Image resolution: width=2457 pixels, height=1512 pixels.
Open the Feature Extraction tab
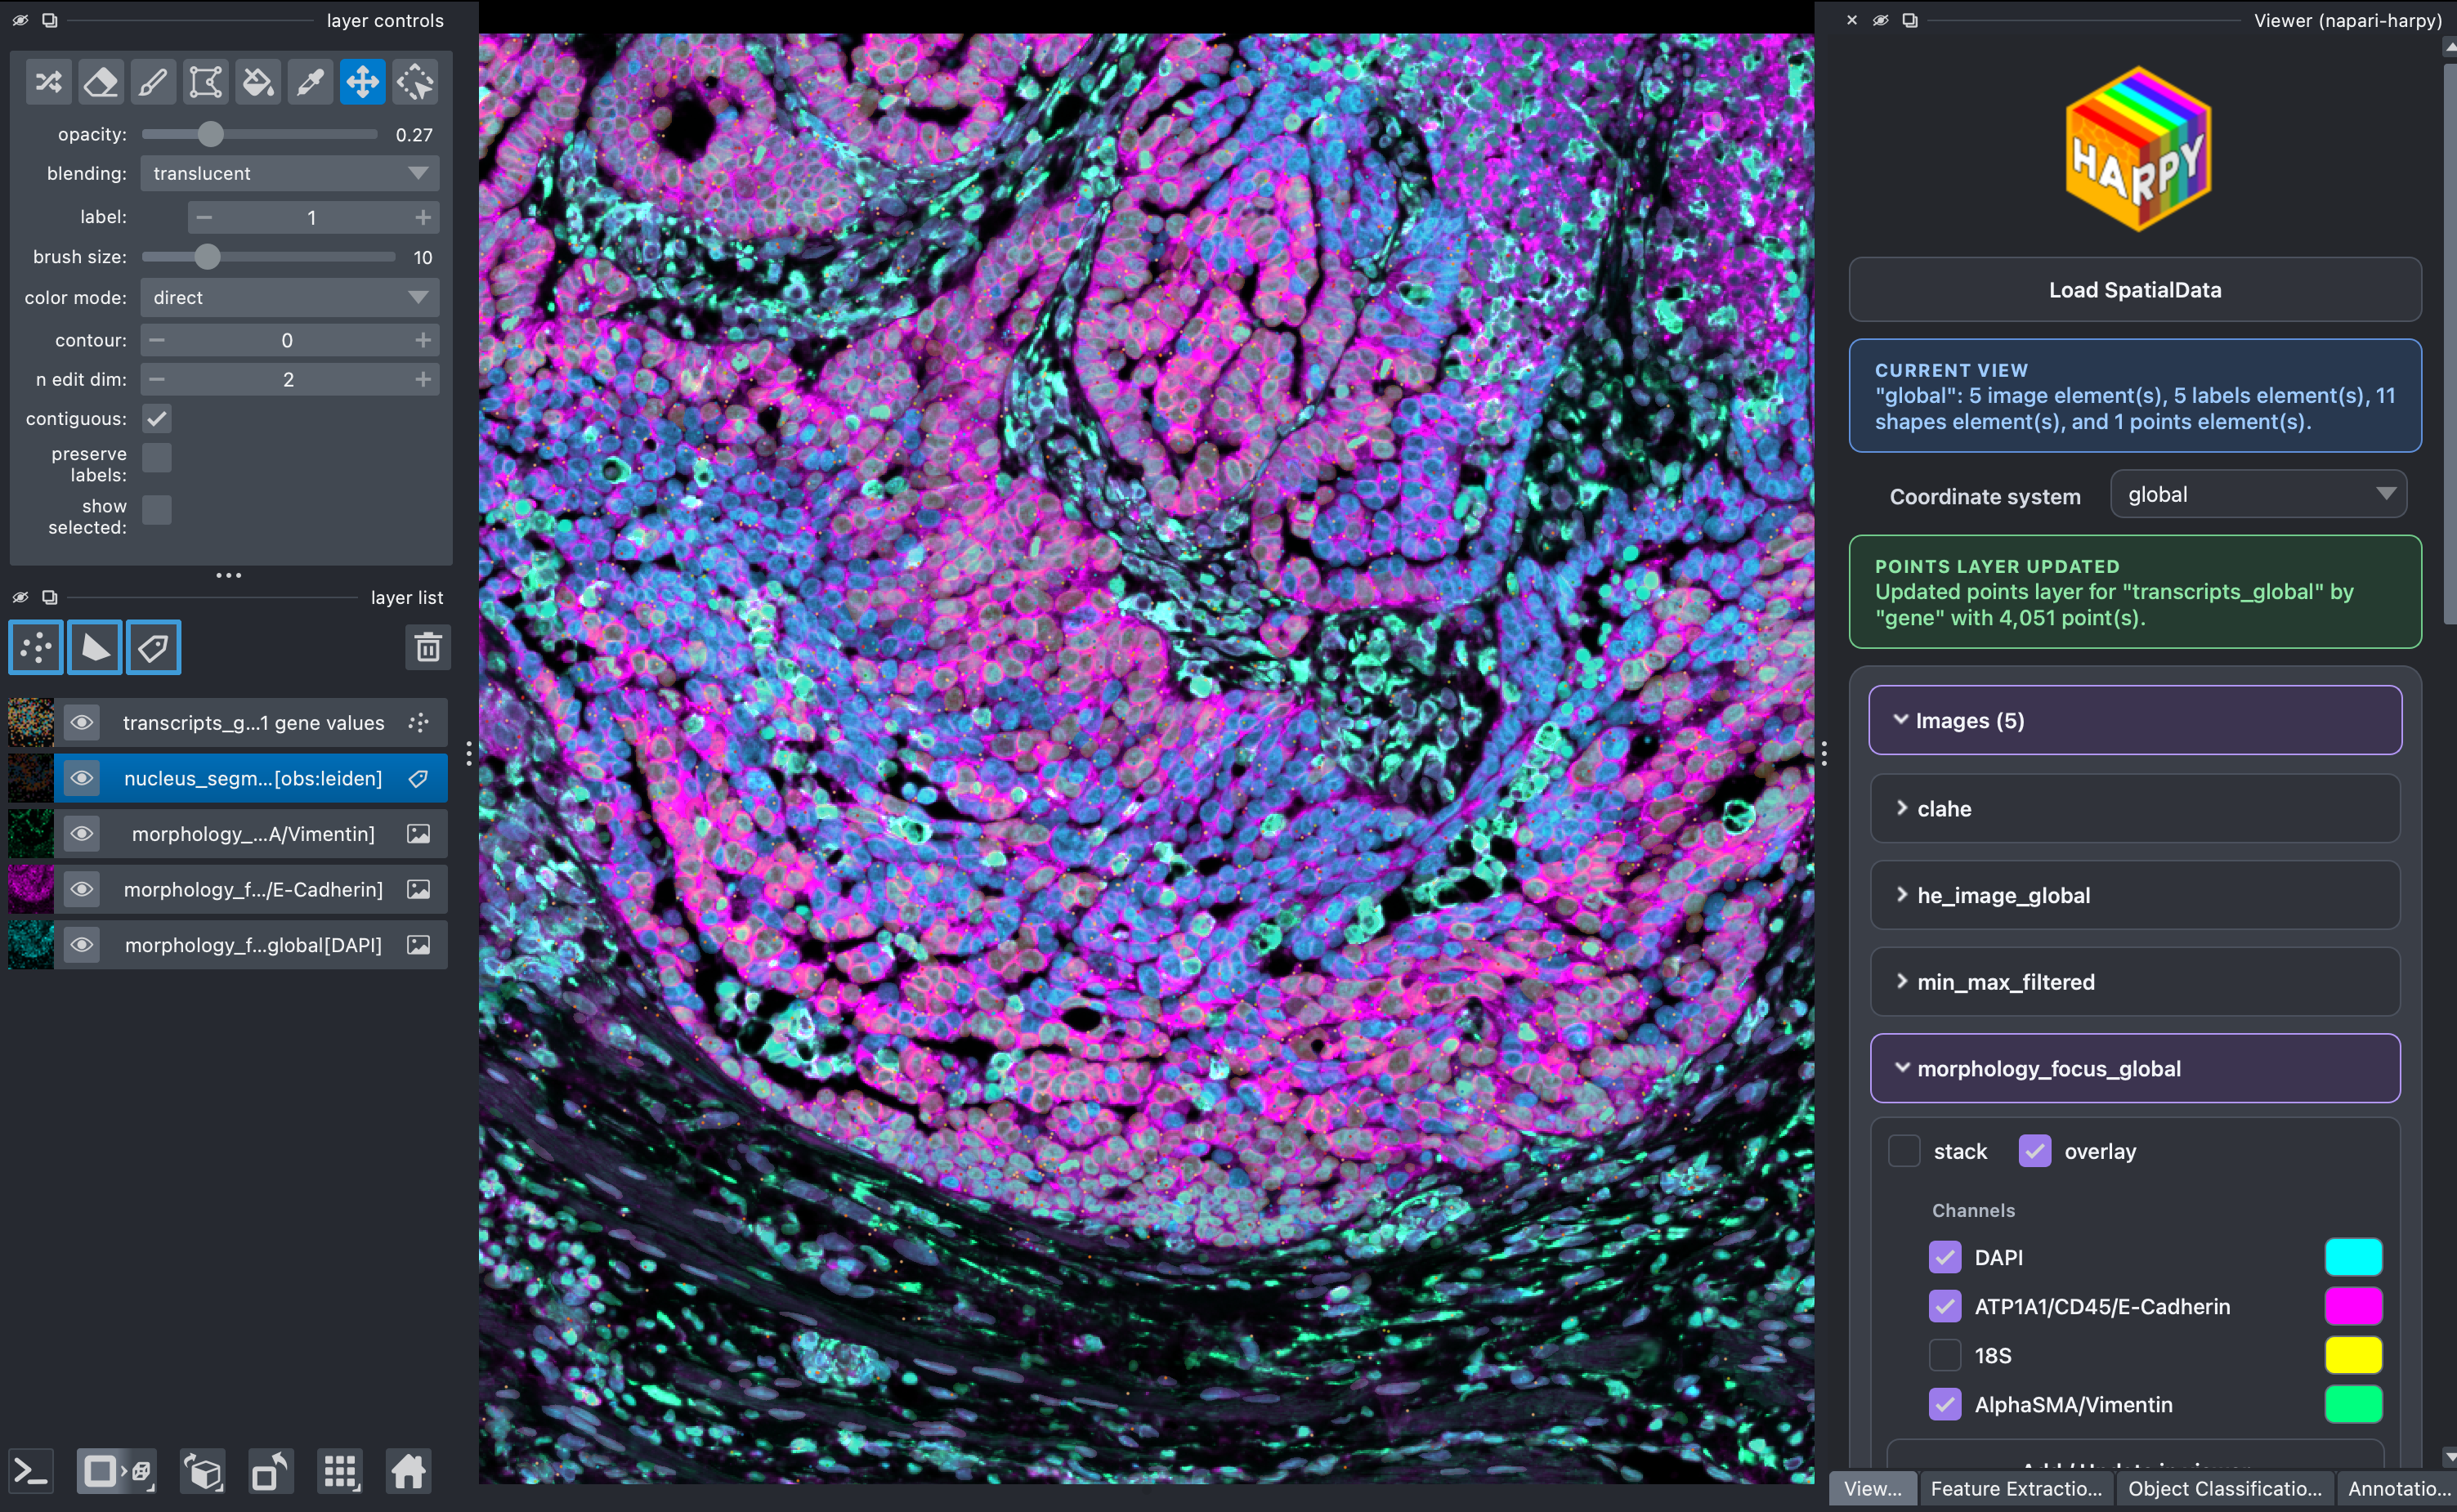tap(2016, 1488)
